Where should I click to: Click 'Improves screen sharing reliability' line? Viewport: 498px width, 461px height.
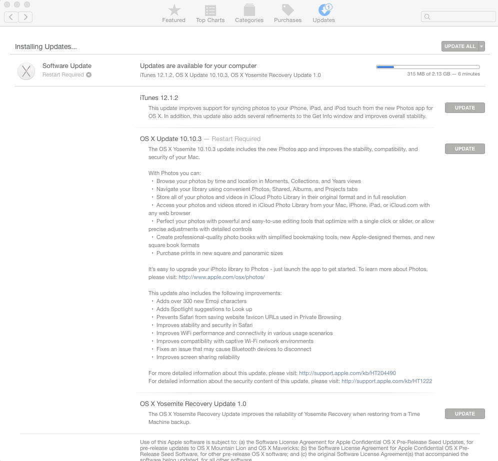pyautogui.click(x=198, y=357)
